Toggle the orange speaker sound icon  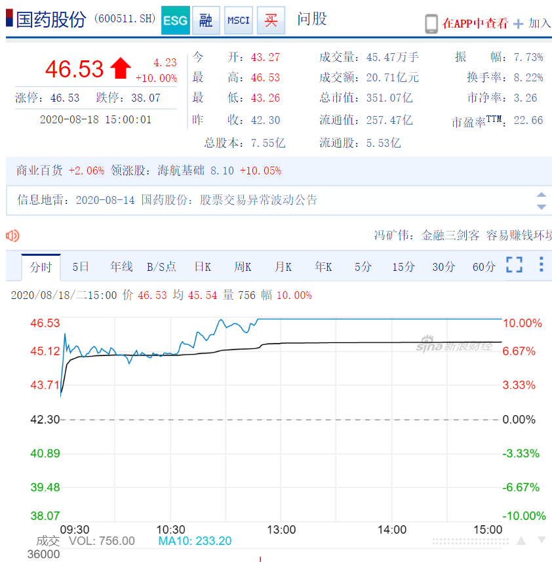tap(12, 235)
